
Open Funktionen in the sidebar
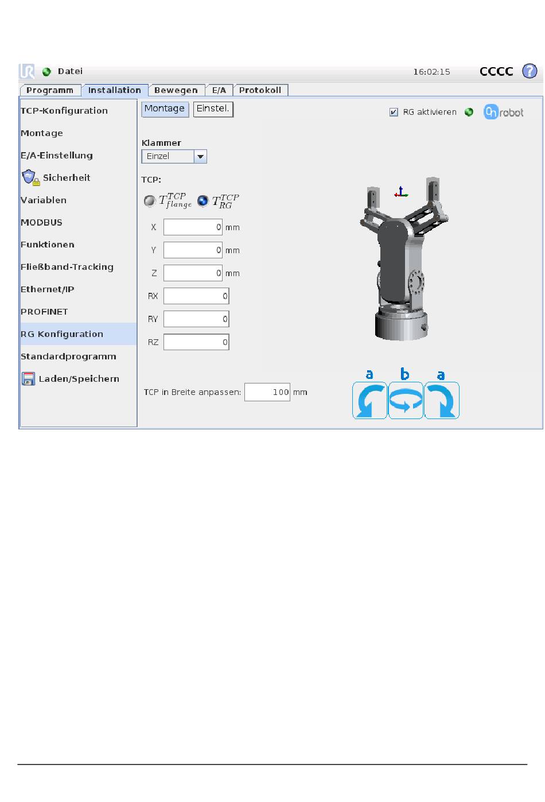(x=78, y=245)
